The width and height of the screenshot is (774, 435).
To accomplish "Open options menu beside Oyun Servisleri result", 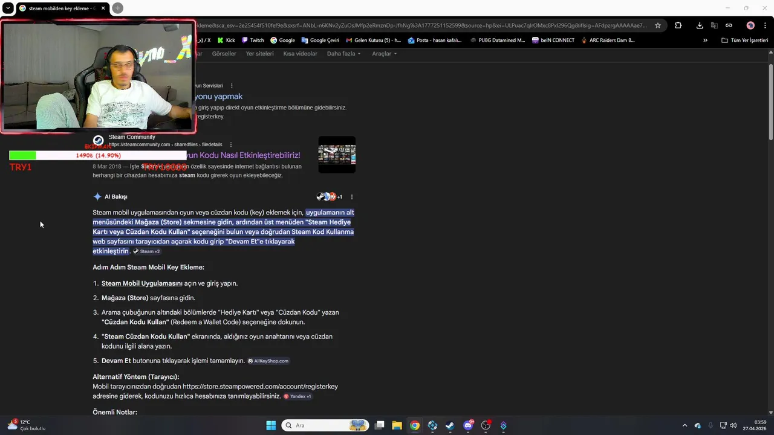I will click(x=232, y=86).
